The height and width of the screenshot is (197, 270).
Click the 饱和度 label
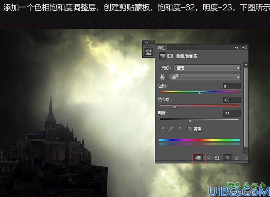pyautogui.click(x=165, y=99)
